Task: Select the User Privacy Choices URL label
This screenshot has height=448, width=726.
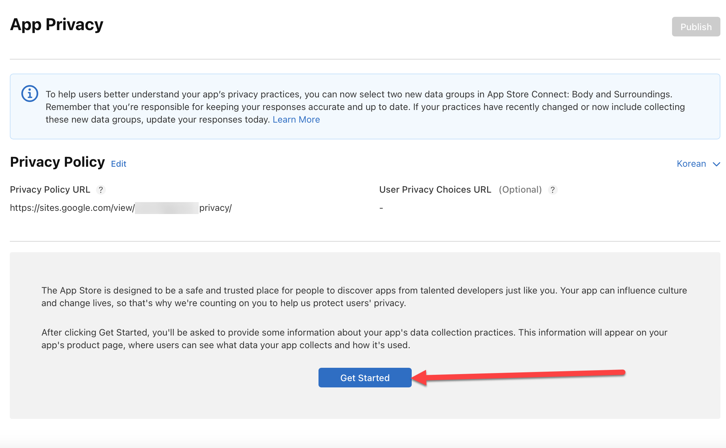Action: click(x=435, y=189)
